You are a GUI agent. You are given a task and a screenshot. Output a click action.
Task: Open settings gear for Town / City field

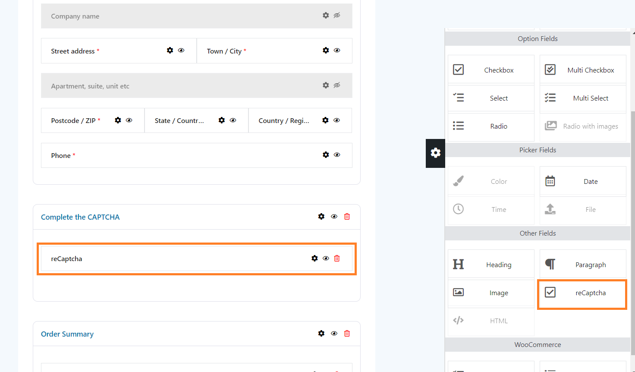(326, 50)
